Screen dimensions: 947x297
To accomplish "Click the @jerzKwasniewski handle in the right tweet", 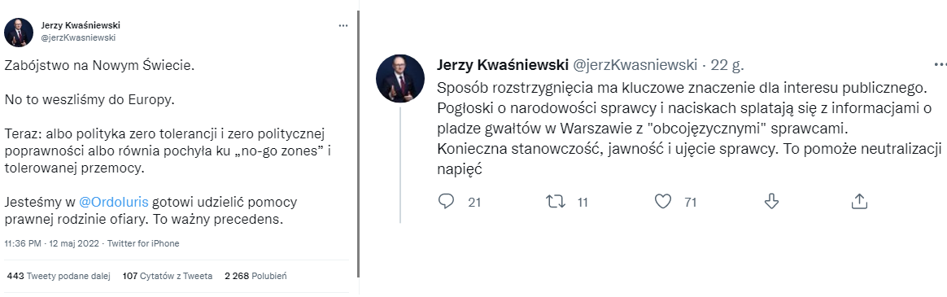I will [634, 64].
